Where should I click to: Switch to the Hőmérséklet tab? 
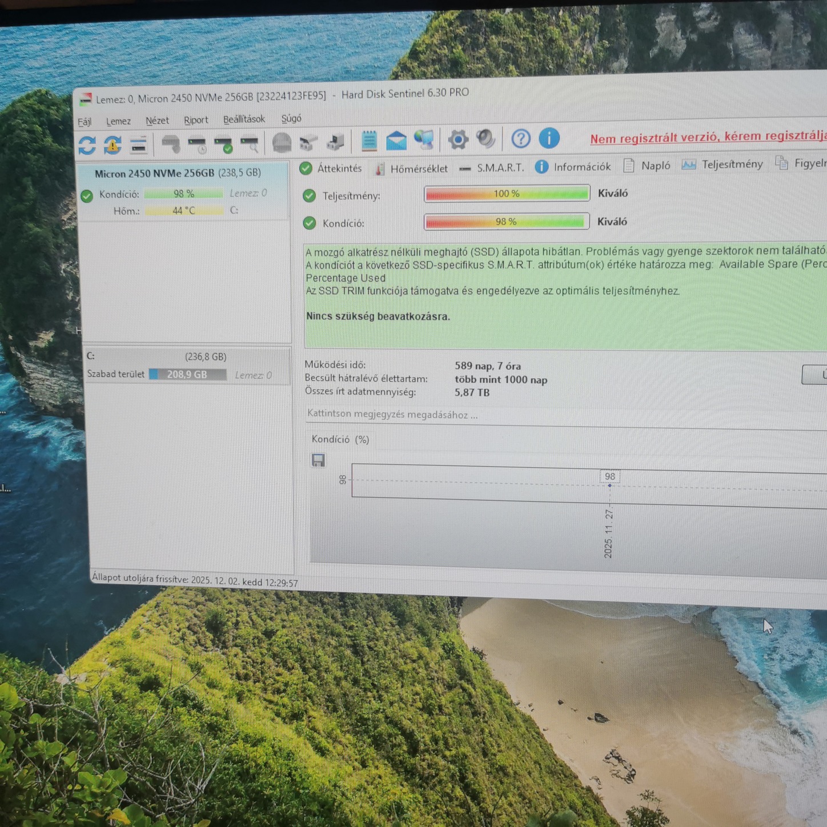coord(412,168)
